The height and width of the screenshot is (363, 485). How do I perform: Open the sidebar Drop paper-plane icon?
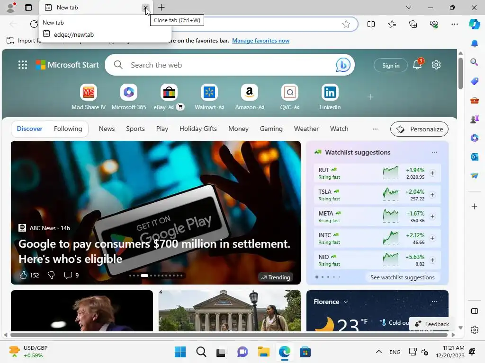coord(475,176)
